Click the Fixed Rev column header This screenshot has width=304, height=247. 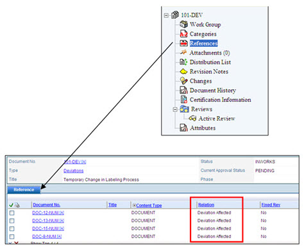(x=271, y=205)
